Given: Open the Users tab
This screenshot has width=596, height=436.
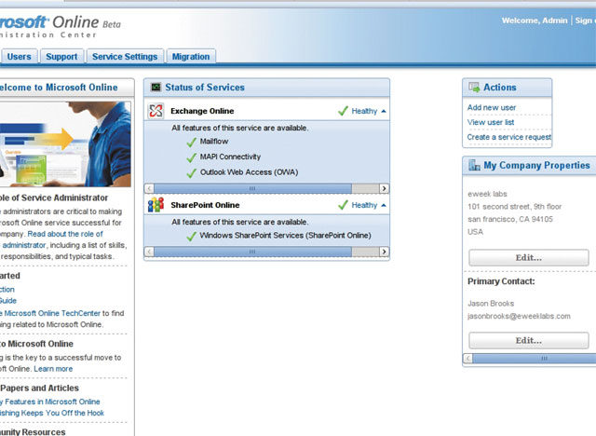Looking at the screenshot, I should pyautogui.click(x=19, y=57).
